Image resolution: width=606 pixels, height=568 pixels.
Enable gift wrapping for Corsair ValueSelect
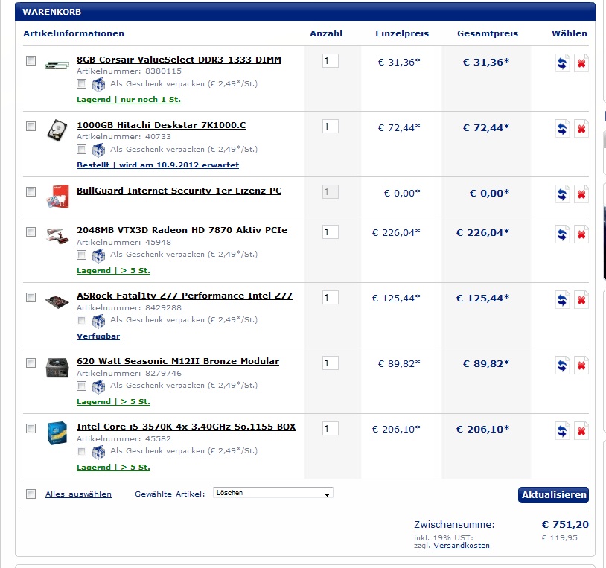(81, 83)
